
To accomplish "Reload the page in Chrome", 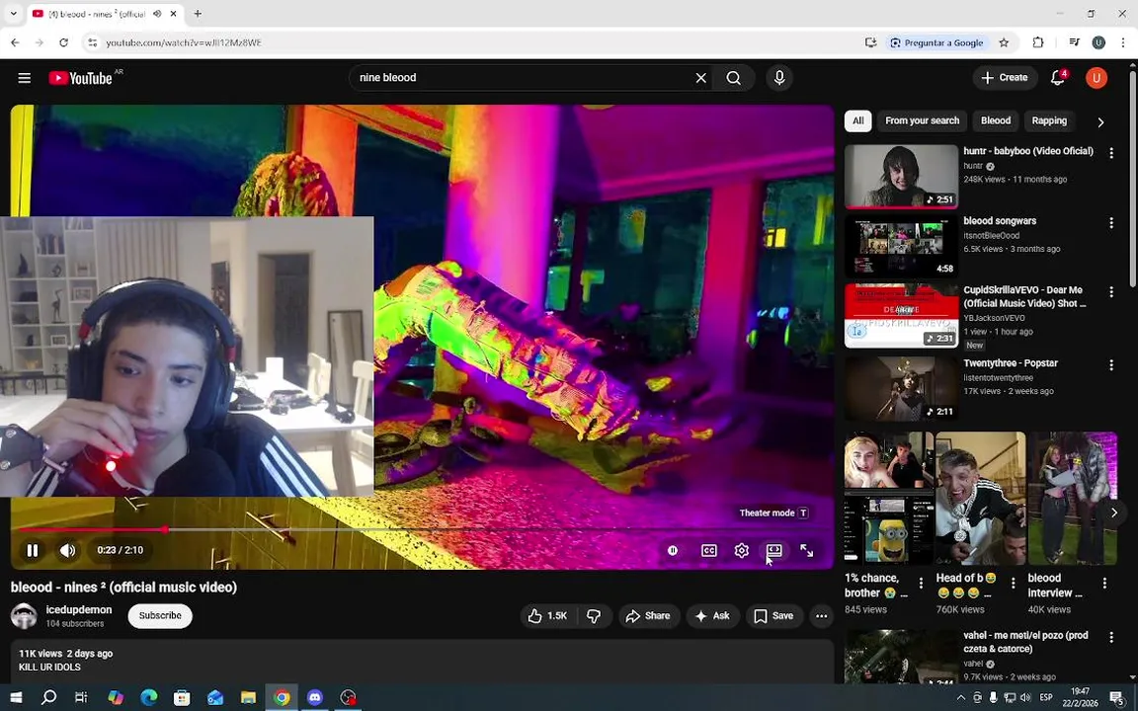I will [64, 42].
